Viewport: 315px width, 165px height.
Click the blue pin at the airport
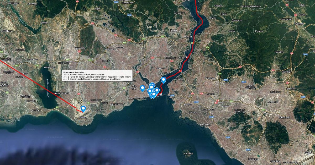83,108
